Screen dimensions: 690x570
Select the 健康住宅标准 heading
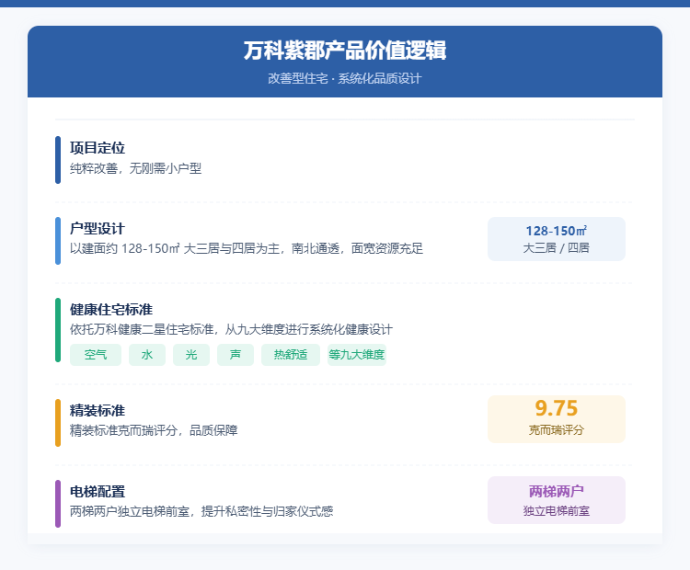coord(111,310)
